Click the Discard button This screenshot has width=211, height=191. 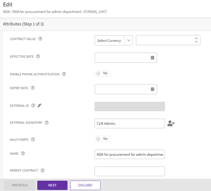[x=85, y=185]
